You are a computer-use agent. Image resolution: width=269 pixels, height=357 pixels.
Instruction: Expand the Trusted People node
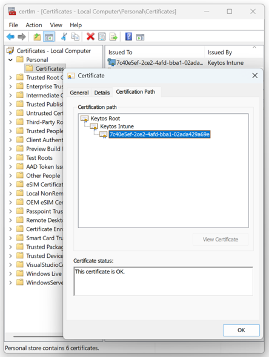point(10,131)
